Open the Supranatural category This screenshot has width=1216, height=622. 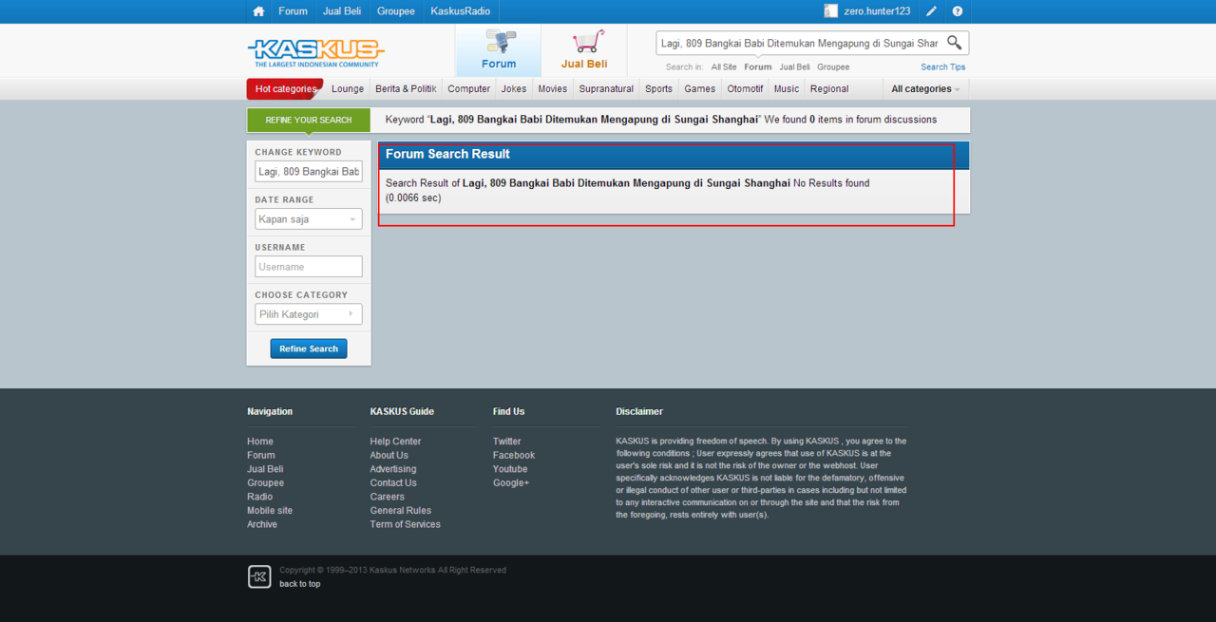606,89
